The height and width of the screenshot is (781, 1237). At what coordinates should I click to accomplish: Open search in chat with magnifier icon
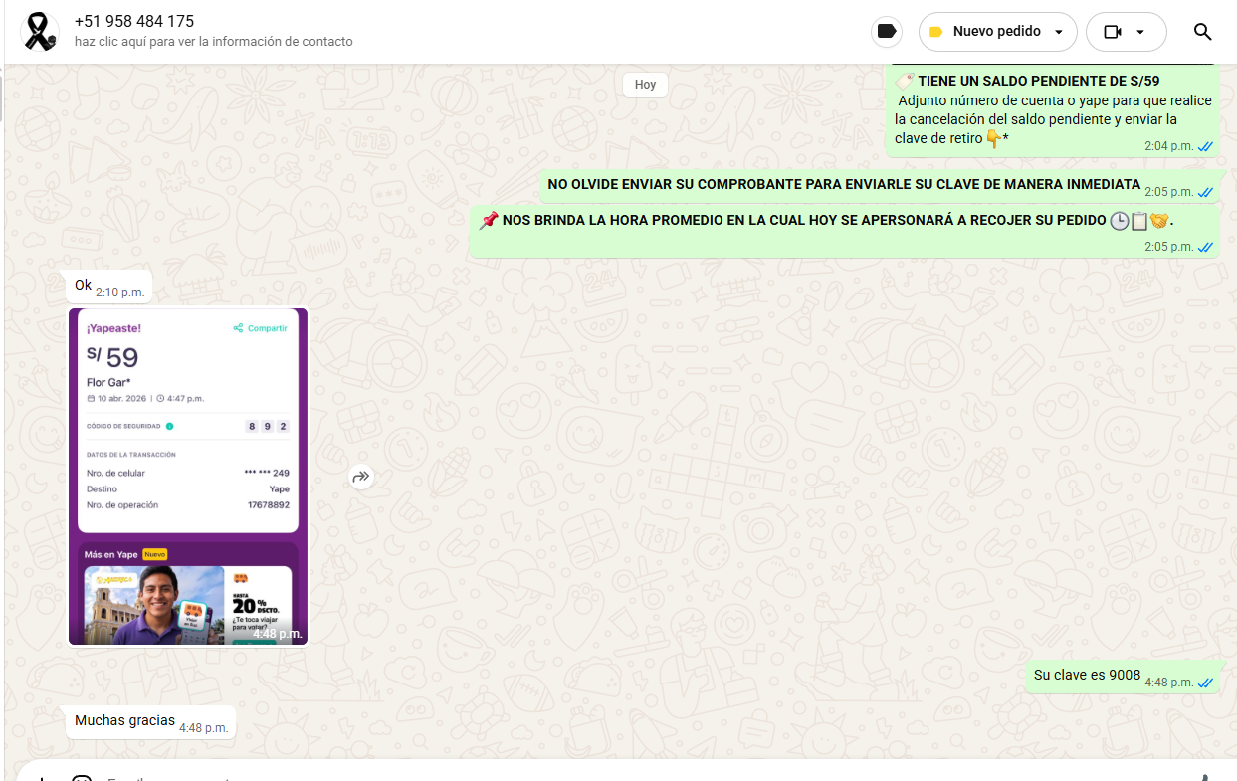[x=1202, y=32]
